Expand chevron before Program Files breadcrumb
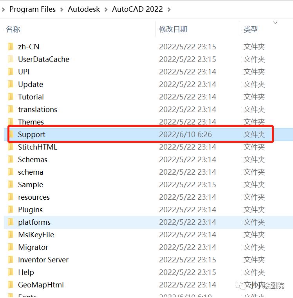The width and height of the screenshot is (293, 298). point(3,9)
